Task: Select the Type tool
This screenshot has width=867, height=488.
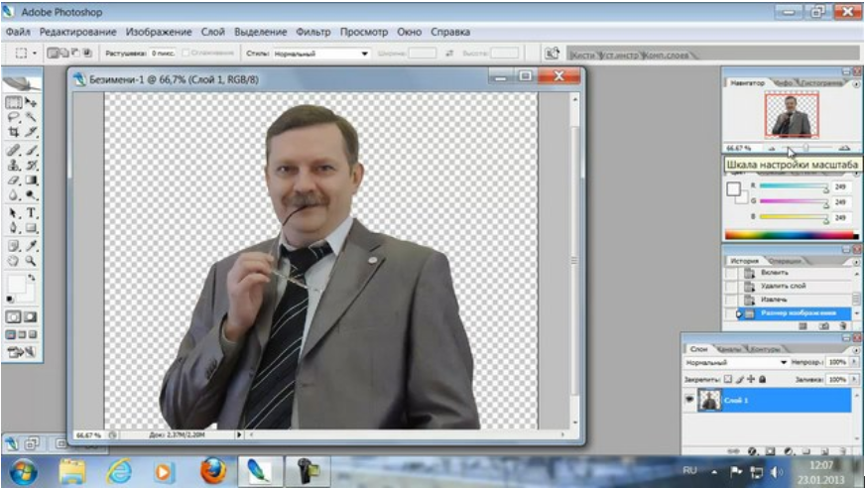Action: coord(31,213)
